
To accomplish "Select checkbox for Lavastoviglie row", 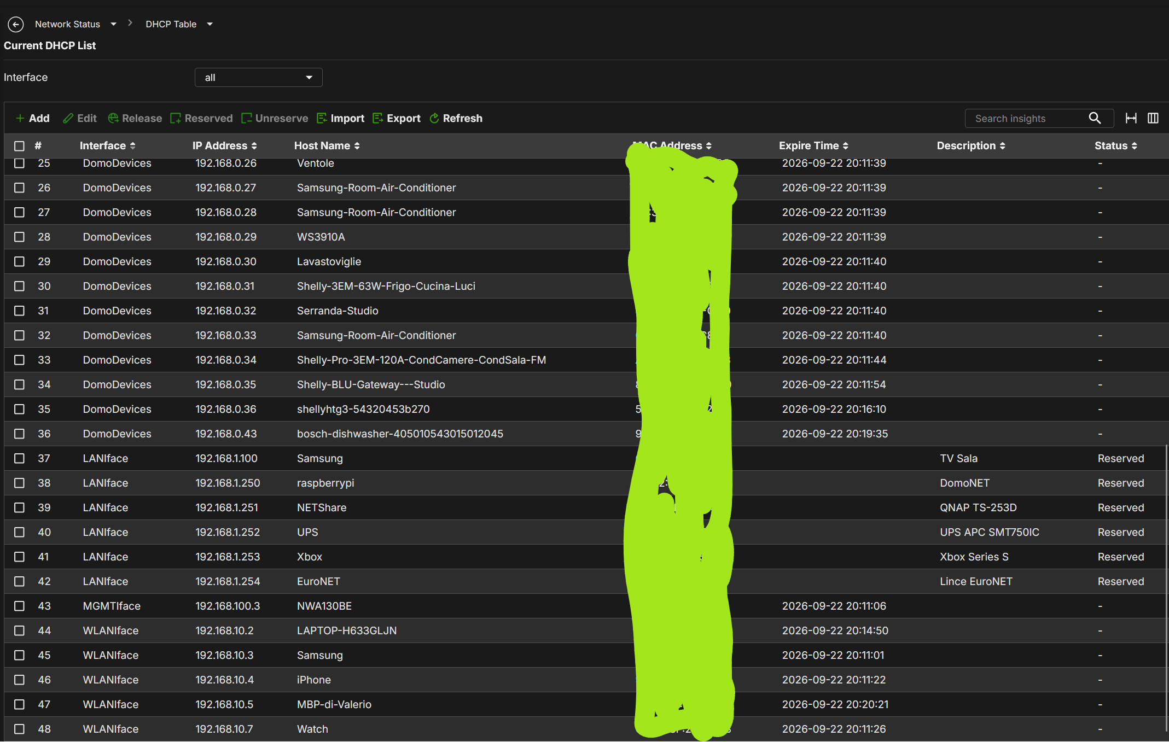I will [20, 261].
